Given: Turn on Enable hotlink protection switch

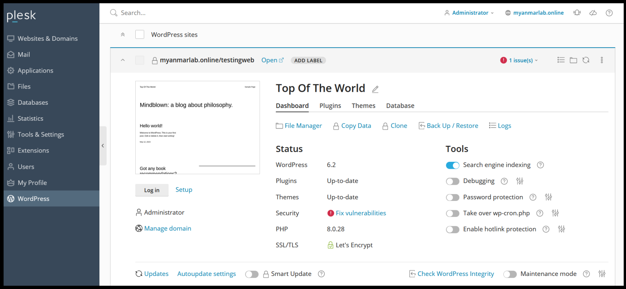Looking at the screenshot, I should point(452,229).
